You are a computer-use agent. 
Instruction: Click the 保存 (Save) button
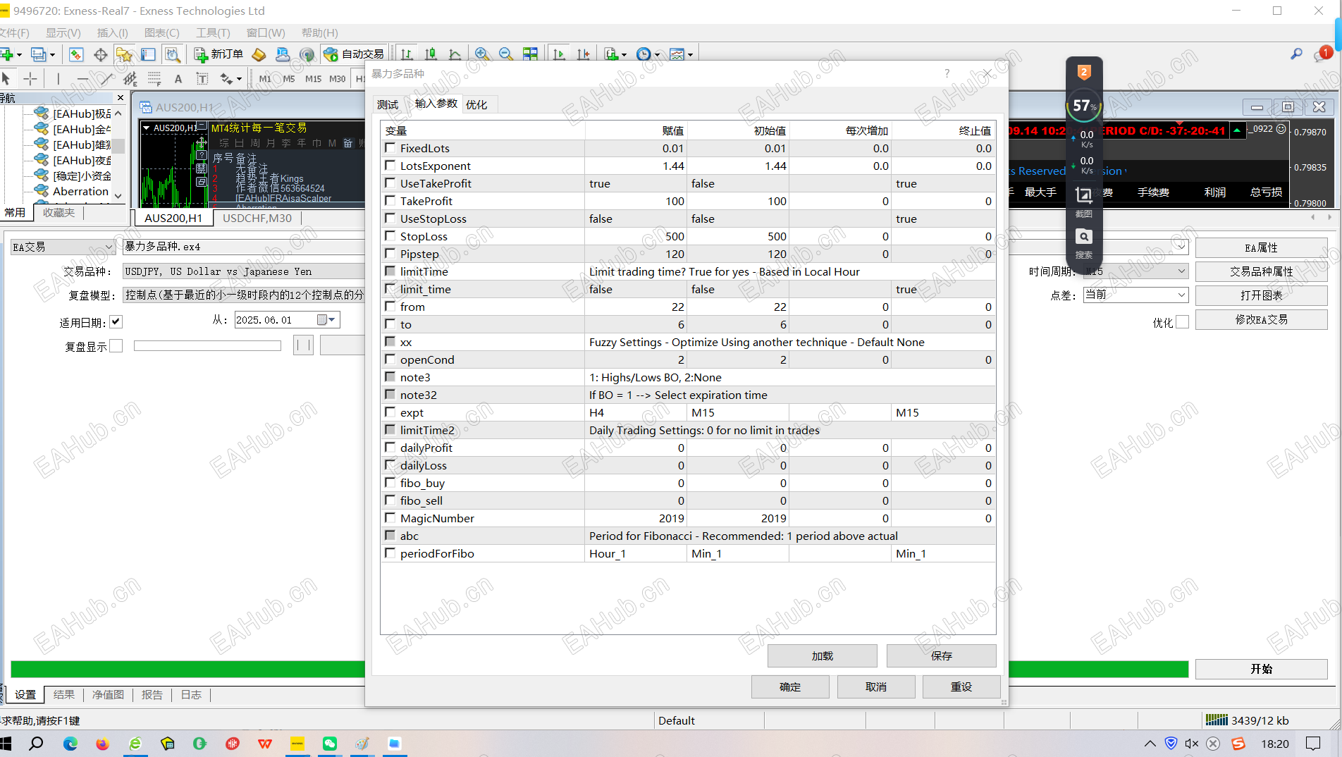point(942,656)
